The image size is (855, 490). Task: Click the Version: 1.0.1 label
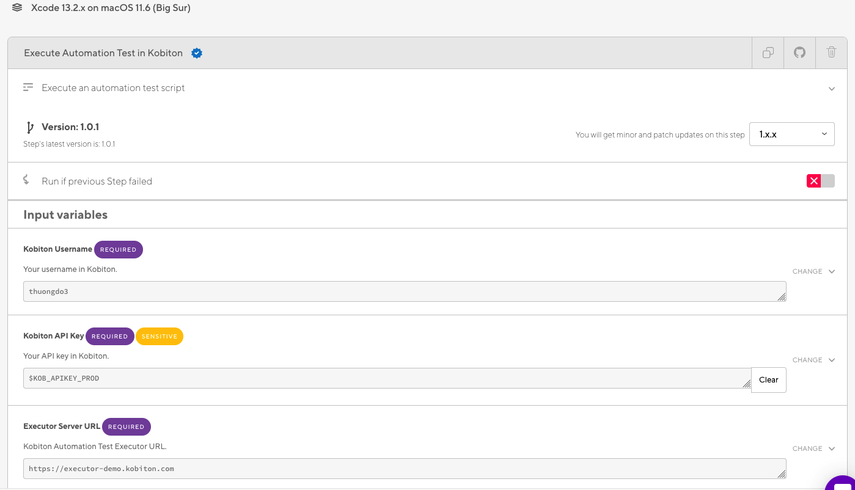point(70,127)
